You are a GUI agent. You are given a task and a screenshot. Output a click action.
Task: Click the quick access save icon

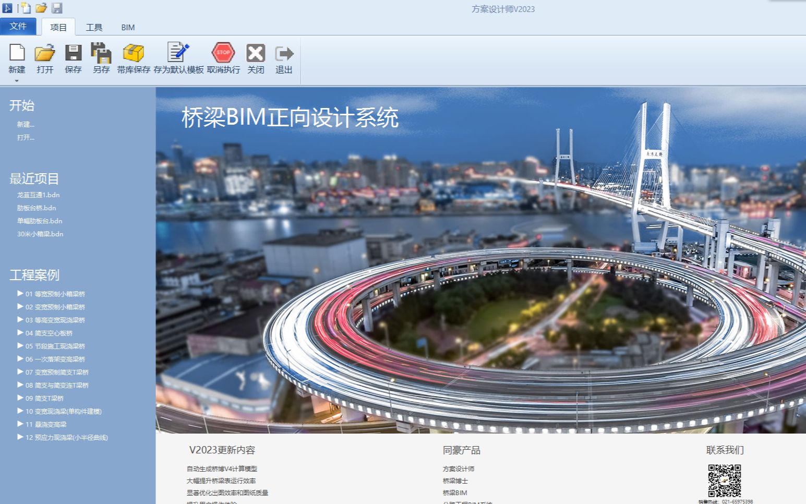57,8
